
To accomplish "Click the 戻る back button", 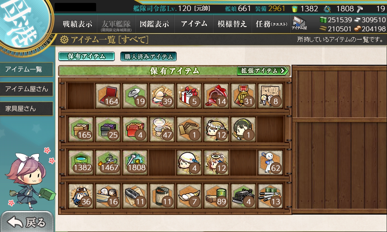I will pyautogui.click(x=27, y=222).
